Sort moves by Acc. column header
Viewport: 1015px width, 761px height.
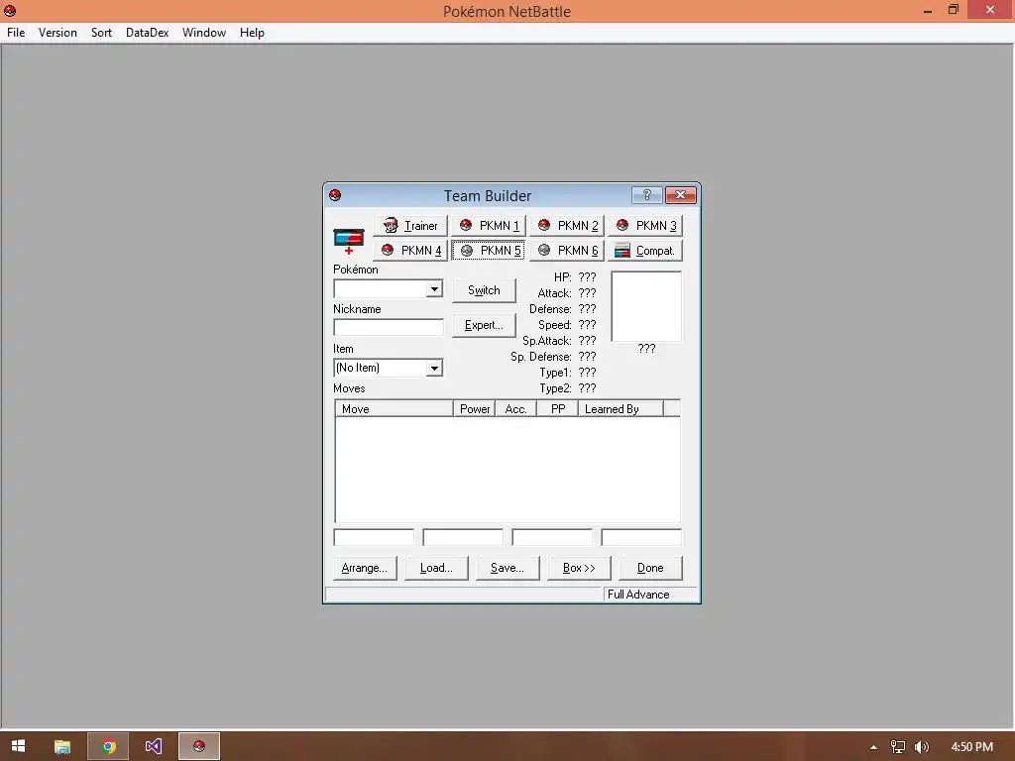[515, 409]
